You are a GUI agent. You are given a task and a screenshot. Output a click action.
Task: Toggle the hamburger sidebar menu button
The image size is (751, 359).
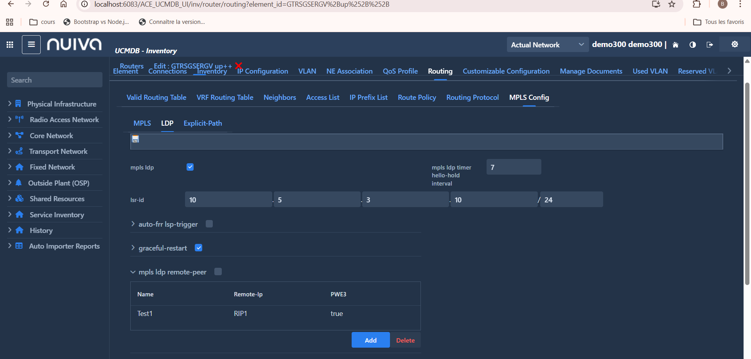tap(31, 45)
